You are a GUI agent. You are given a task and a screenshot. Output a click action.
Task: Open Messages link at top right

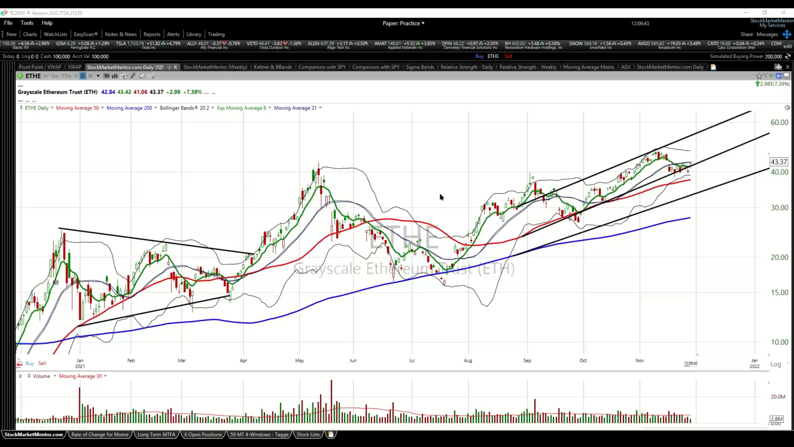(x=767, y=34)
